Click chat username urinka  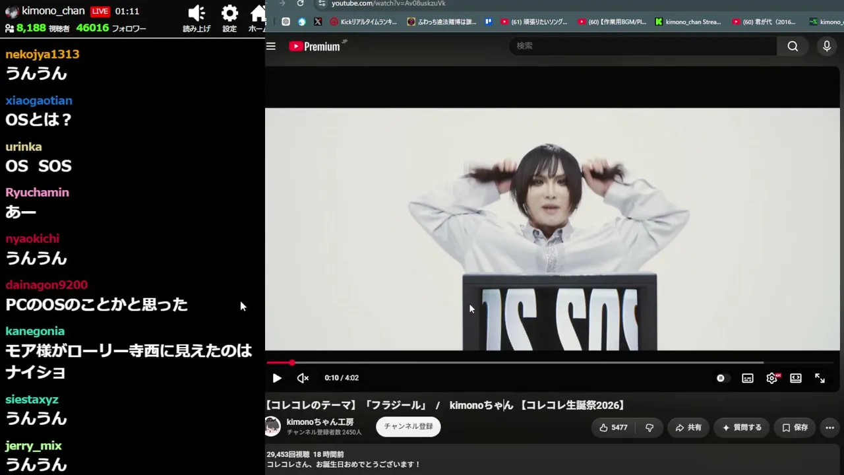tap(24, 146)
